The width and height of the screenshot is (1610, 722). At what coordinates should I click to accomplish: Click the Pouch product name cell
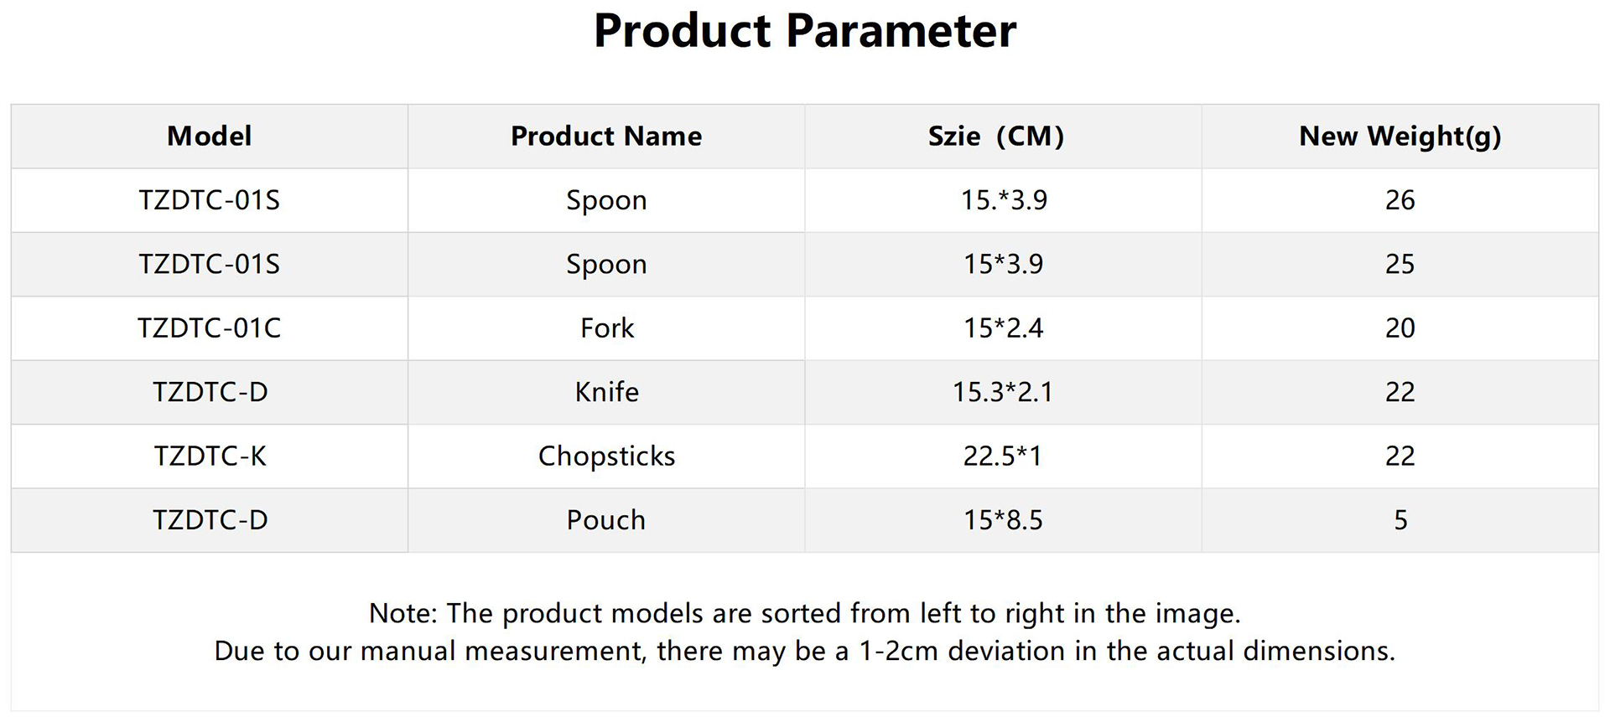click(606, 520)
